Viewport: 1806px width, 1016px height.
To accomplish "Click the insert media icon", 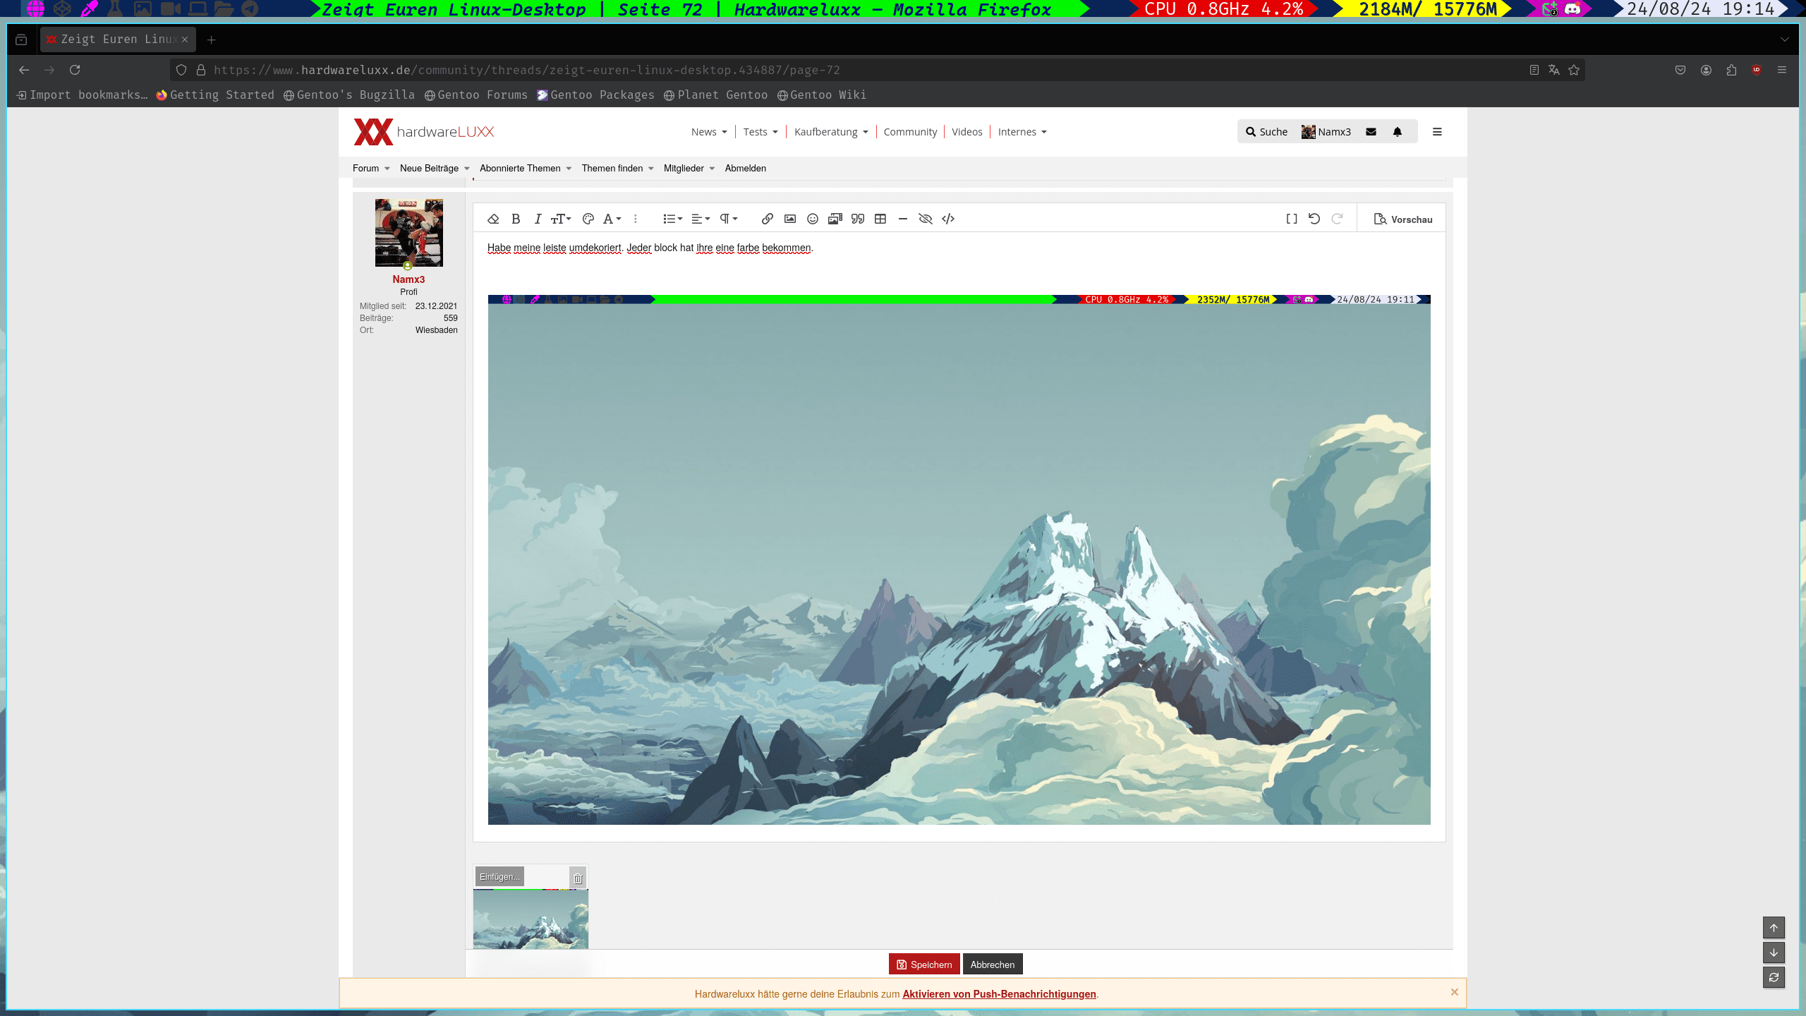I will (x=835, y=219).
